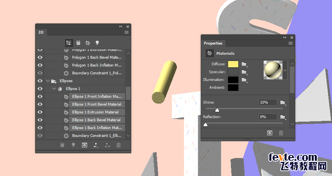Click the move object to ground plane icon
The height and width of the screenshot is (176, 332).
tap(96, 145)
